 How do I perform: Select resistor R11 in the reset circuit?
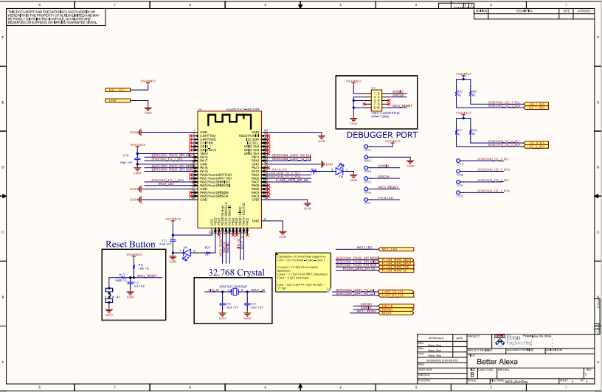tap(134, 267)
